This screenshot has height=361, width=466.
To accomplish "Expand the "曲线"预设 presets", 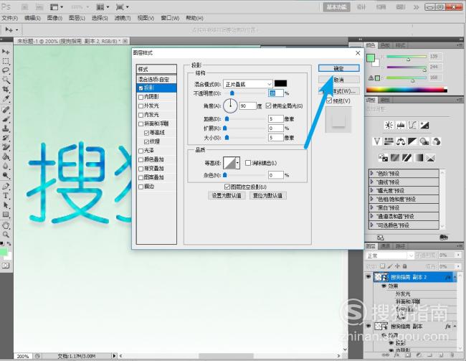I will (x=371, y=182).
